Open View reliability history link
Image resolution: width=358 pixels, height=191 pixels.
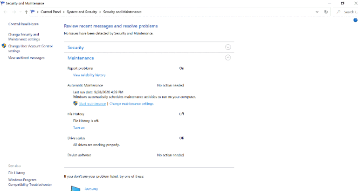pos(89,75)
